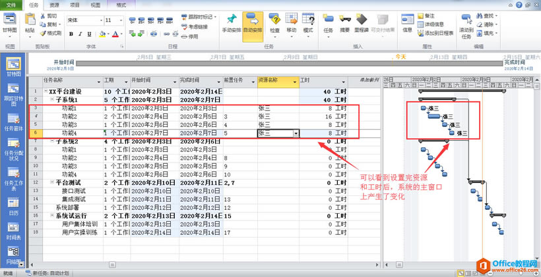Image resolution: width=541 pixels, height=277 pixels.
Task: Open the 文件 (File) tab
Action: point(11,4)
